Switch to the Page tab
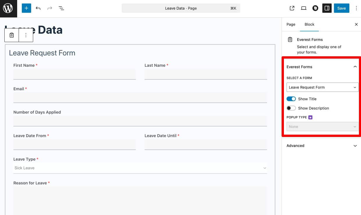 click(291, 24)
